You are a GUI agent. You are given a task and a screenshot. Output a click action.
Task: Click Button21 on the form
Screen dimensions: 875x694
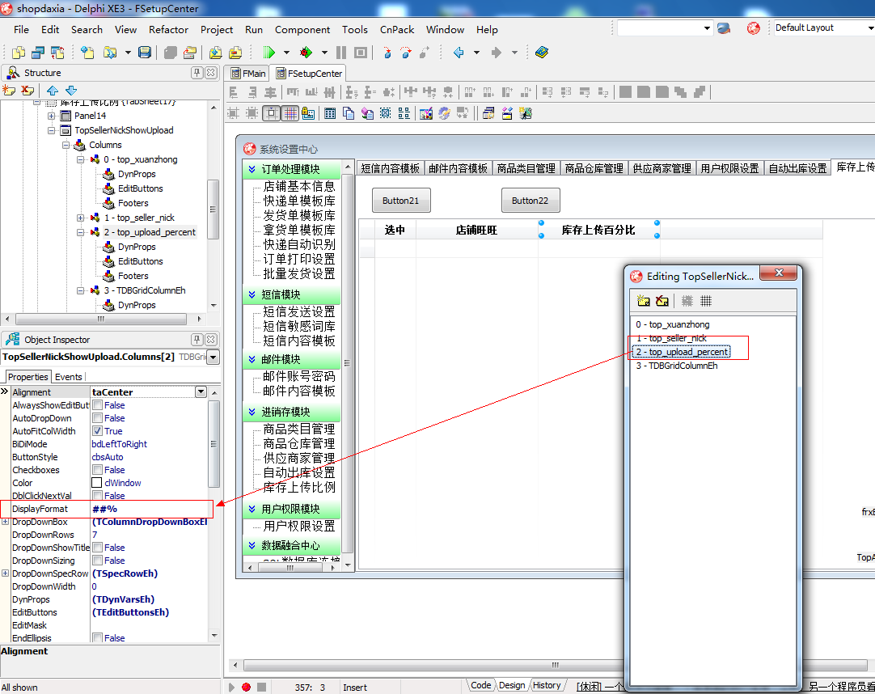coord(400,201)
